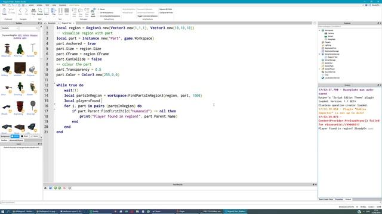
Task: Click the Paste button in the ribbon
Action: [x=4, y=11]
